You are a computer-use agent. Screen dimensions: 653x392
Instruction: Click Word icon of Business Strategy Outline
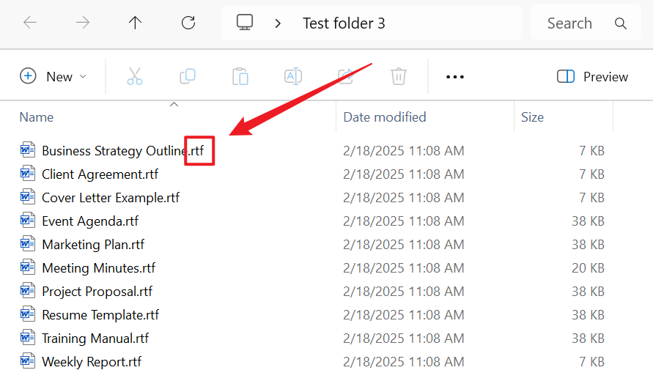28,149
